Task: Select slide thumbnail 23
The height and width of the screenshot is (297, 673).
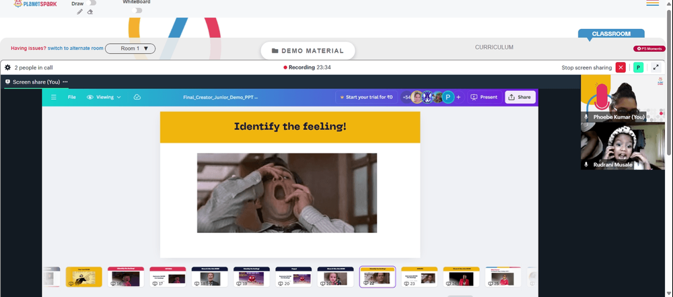Action: [x=419, y=277]
